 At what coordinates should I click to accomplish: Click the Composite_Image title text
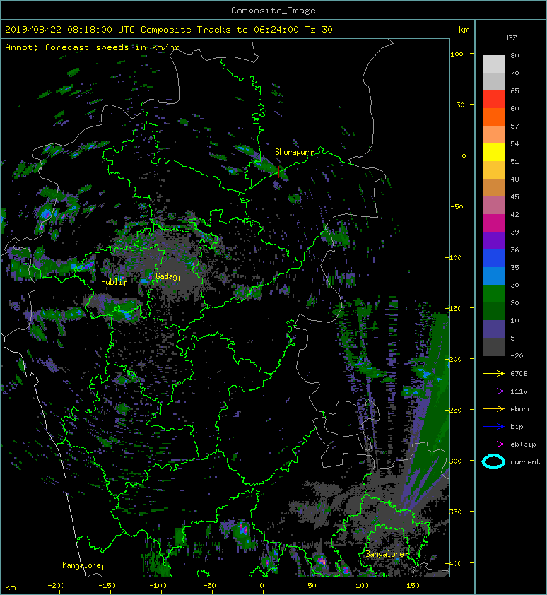(273, 11)
